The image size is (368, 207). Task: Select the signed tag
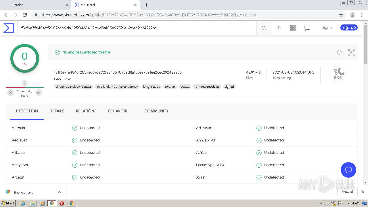229,87
